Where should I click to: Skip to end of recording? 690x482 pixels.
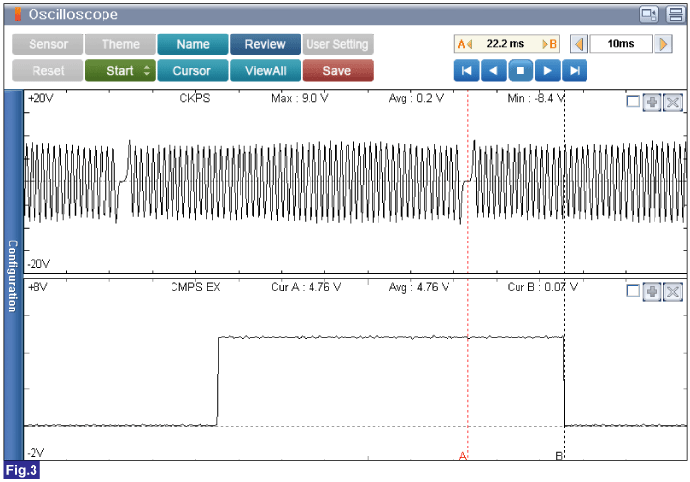[575, 70]
